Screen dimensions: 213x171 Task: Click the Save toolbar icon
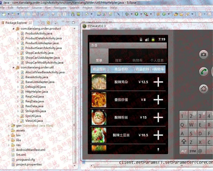click(23, 14)
